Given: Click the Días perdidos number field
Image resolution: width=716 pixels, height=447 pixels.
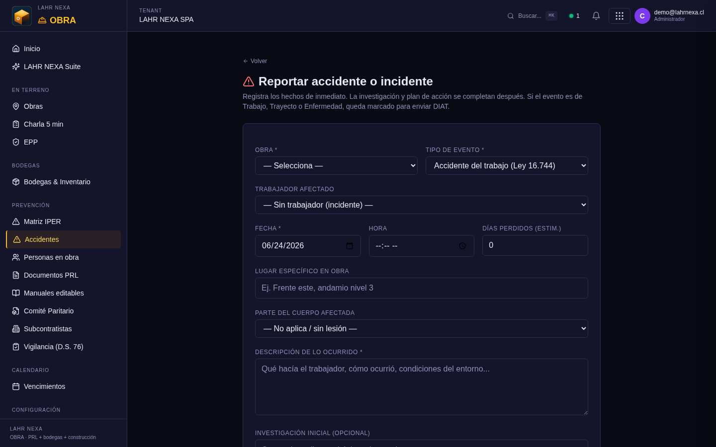Looking at the screenshot, I should pyautogui.click(x=535, y=245).
